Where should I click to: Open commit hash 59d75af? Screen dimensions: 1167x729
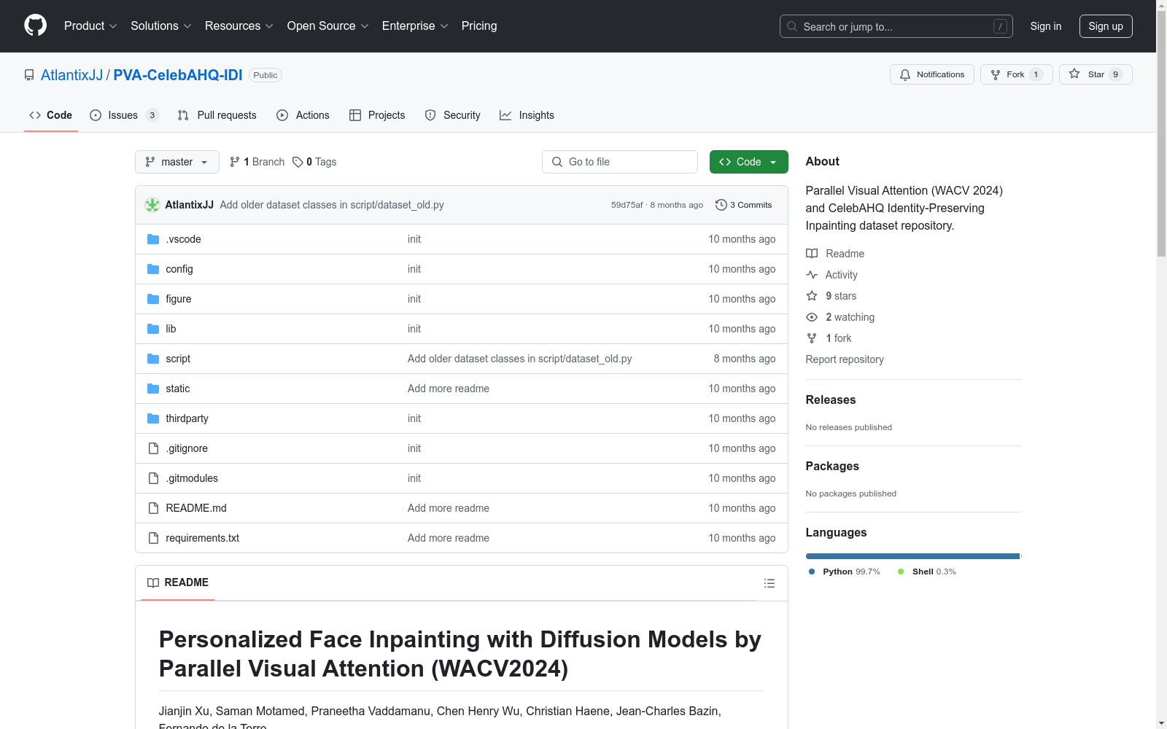627,205
